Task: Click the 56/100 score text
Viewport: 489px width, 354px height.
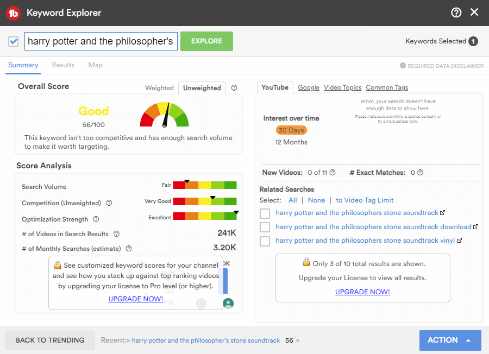Action: point(93,125)
